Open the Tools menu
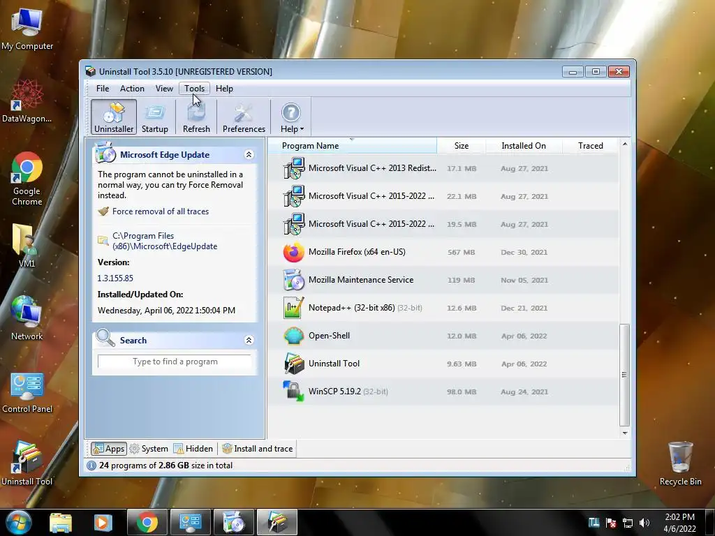The height and width of the screenshot is (536, 715). 194,89
